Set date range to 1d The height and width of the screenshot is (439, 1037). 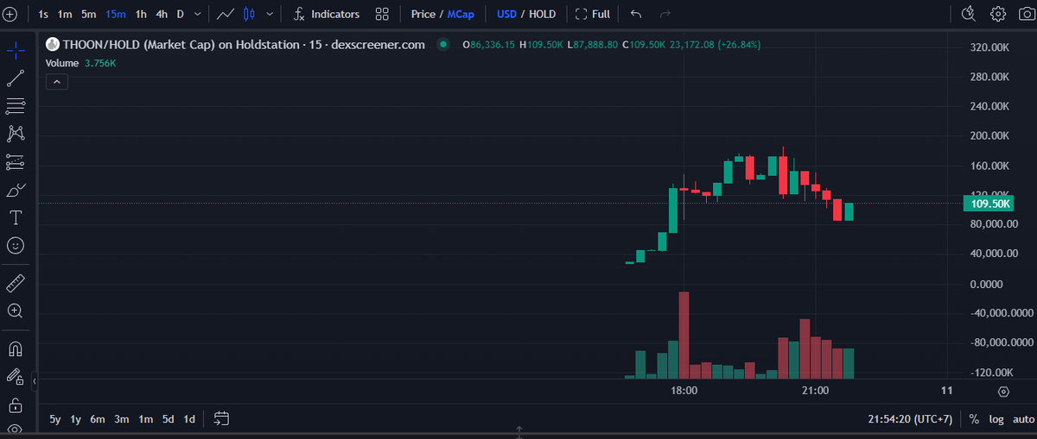189,419
